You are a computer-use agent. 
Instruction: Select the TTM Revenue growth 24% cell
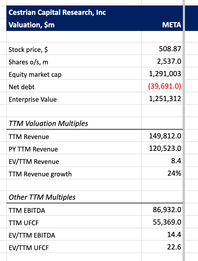pos(162,173)
